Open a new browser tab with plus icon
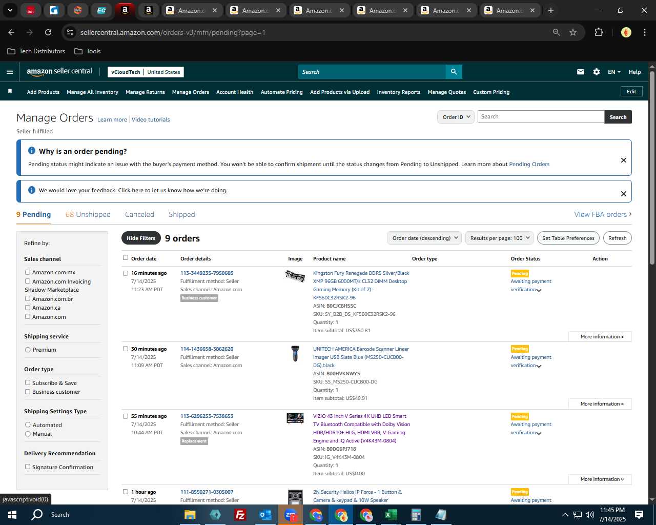This screenshot has height=525, width=656. pos(550,10)
